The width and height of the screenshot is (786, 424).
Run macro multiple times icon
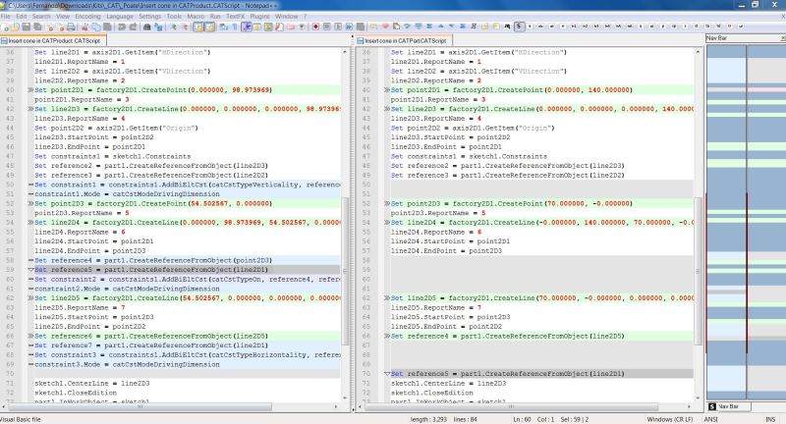click(349, 26)
